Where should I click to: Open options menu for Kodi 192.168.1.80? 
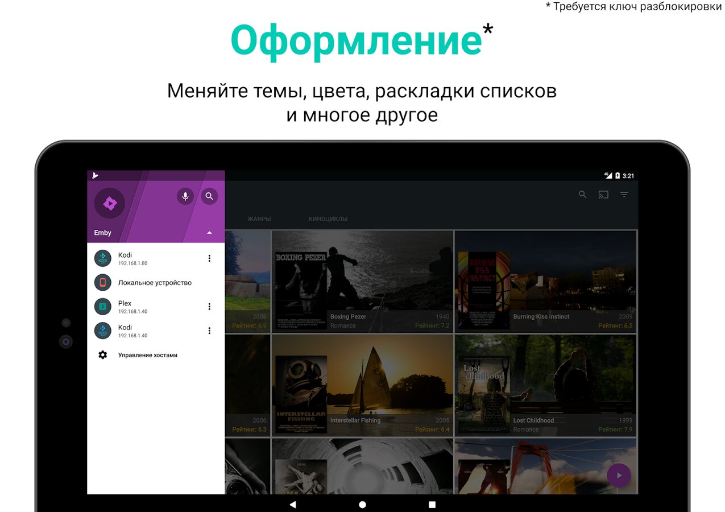click(x=209, y=258)
